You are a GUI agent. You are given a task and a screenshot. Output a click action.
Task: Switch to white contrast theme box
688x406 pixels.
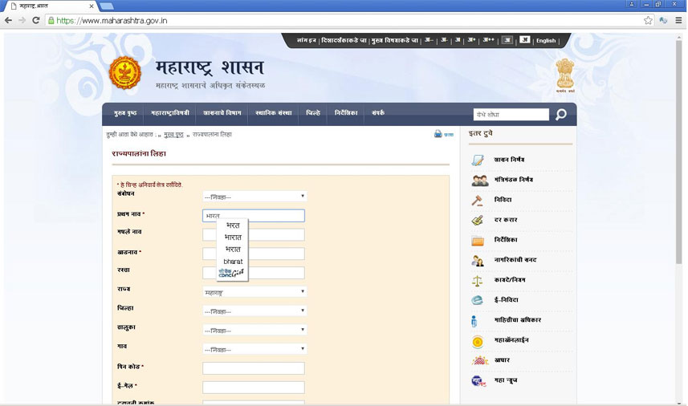(524, 40)
